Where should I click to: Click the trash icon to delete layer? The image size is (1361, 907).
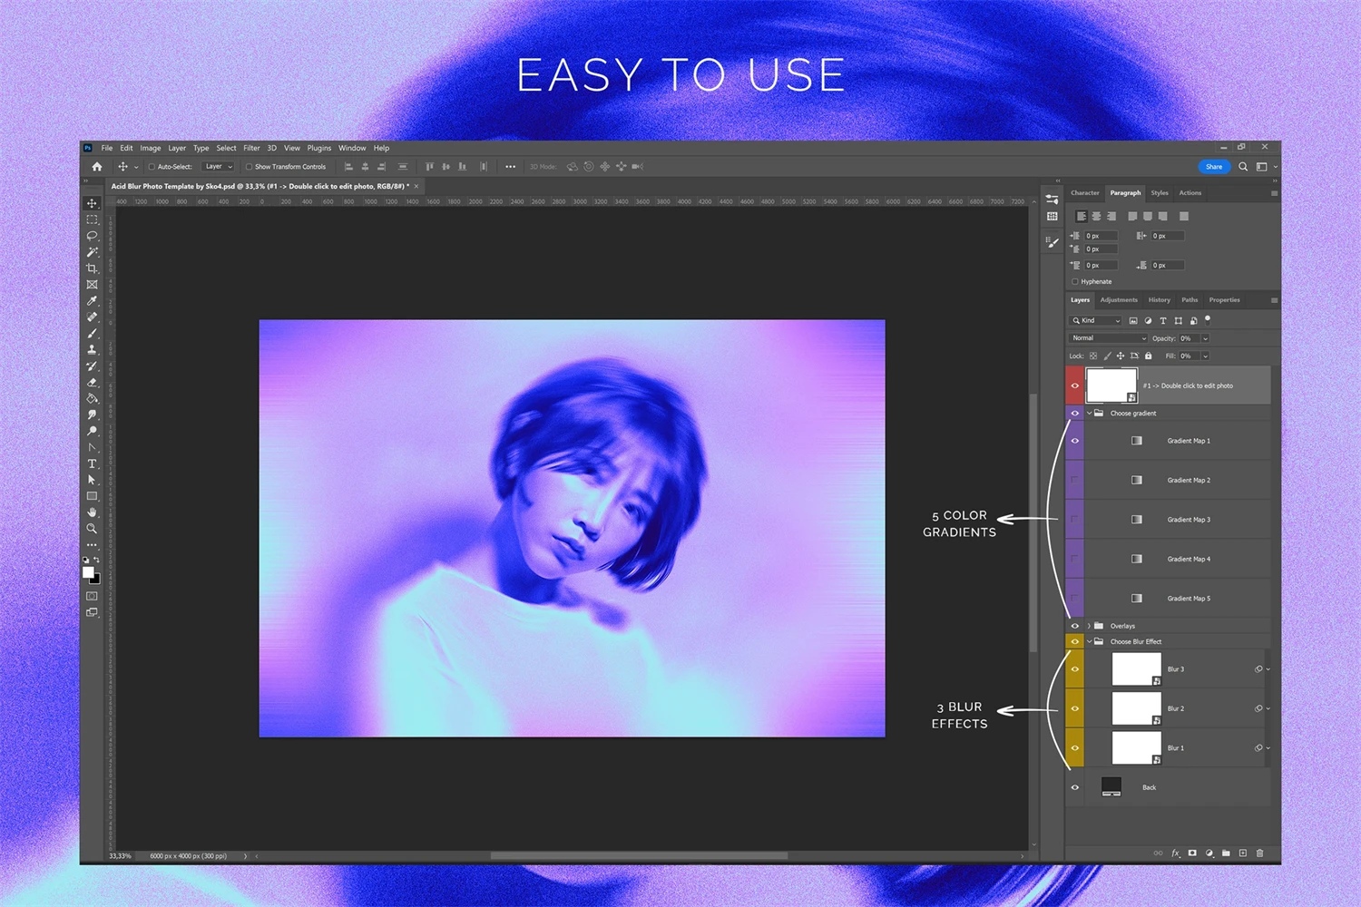point(1259,853)
